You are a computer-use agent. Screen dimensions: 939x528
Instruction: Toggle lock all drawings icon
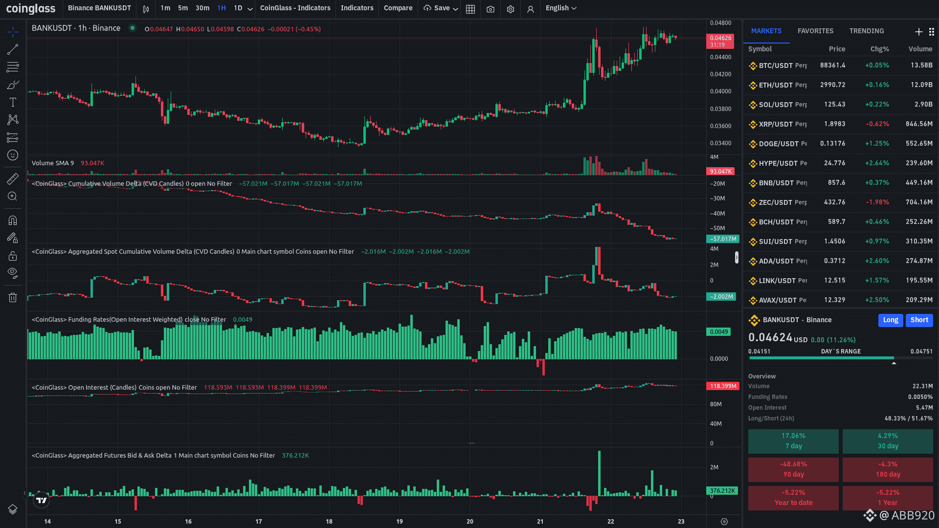click(x=13, y=256)
